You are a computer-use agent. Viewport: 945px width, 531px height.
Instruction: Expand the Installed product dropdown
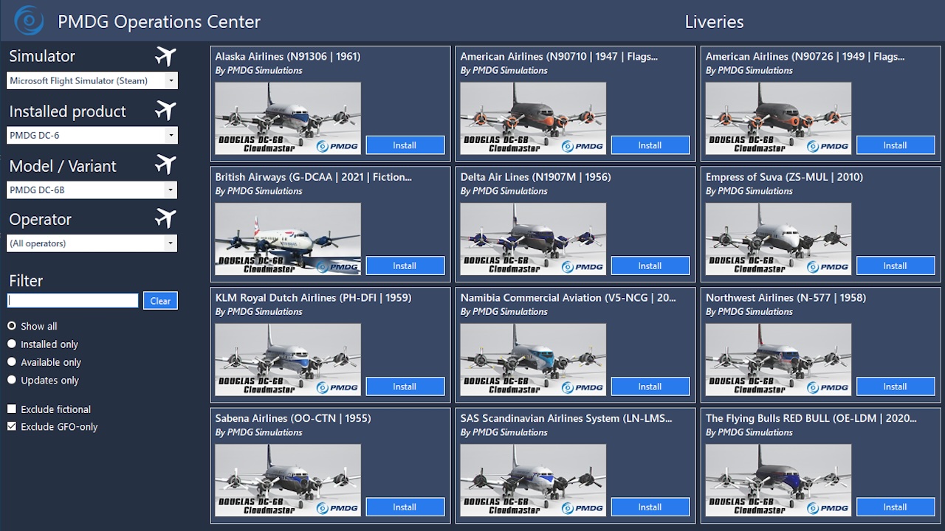click(92, 136)
